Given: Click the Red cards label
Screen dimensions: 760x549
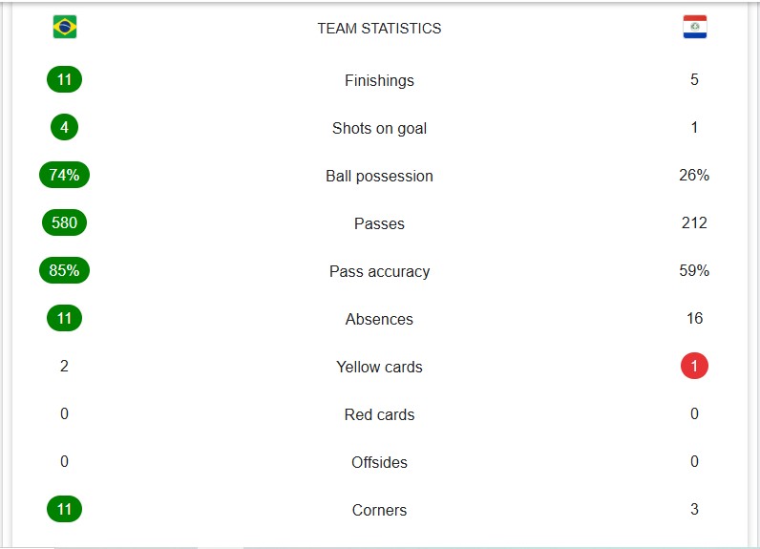Looking at the screenshot, I should 379,414.
